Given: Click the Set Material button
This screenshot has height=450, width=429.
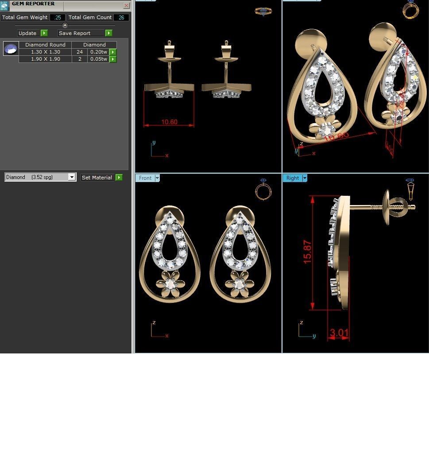Looking at the screenshot, I should coord(97,177).
